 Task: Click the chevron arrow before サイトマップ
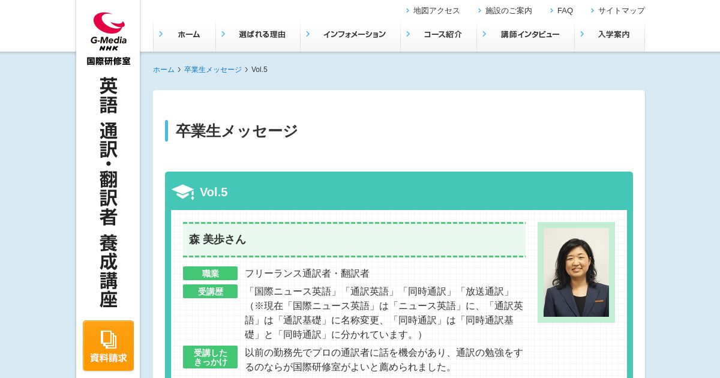click(x=593, y=10)
